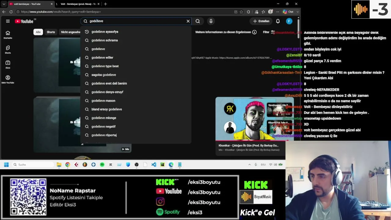Go to the YouTube home logo

[24, 21]
